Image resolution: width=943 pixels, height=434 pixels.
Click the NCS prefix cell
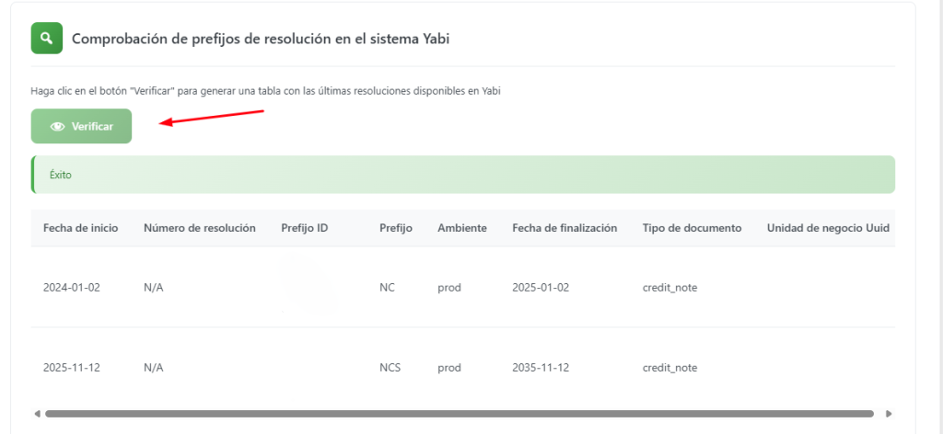[x=390, y=368]
